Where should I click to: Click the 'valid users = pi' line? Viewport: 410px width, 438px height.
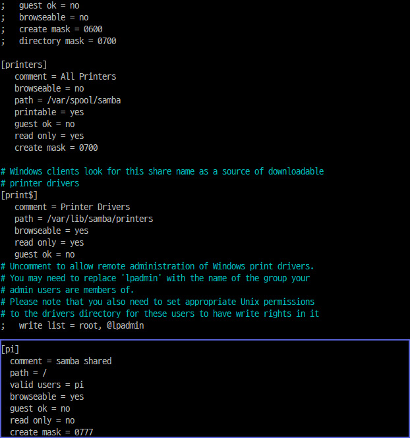[x=47, y=385]
